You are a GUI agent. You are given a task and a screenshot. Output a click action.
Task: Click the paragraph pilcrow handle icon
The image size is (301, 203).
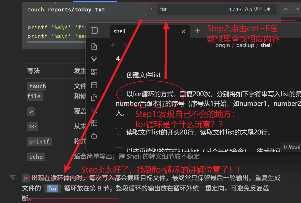click(x=13, y=177)
